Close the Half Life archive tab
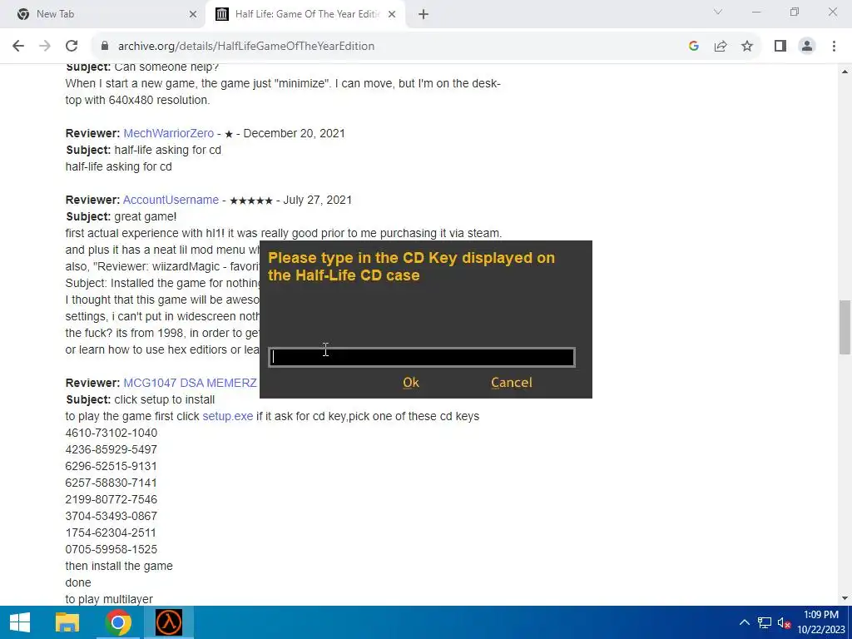852x639 pixels. (391, 14)
